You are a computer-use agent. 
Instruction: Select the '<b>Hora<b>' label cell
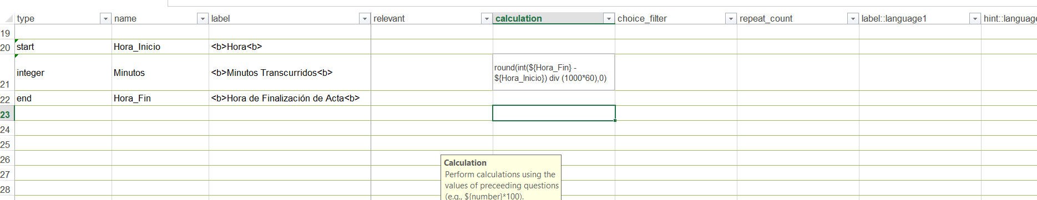click(x=290, y=47)
